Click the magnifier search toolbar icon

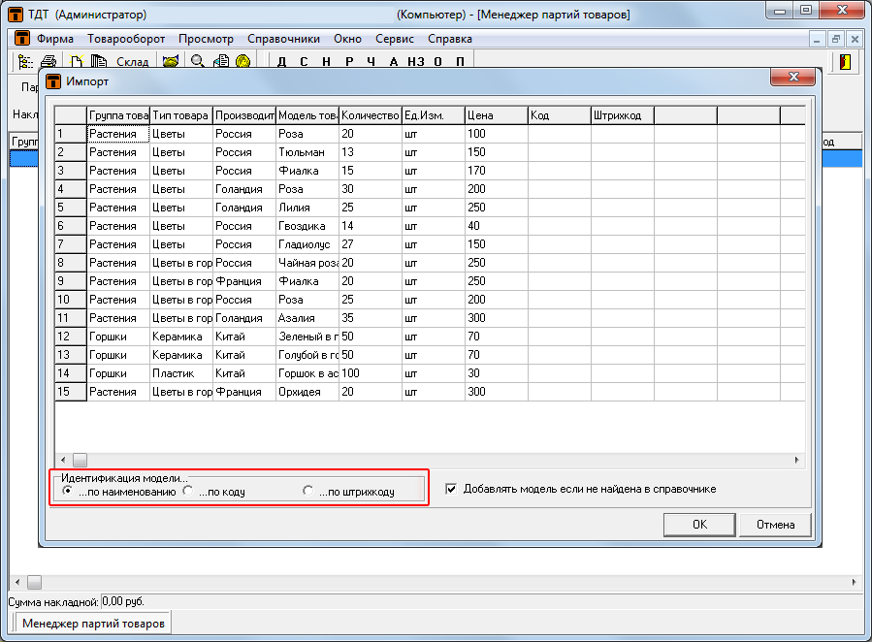[x=198, y=61]
